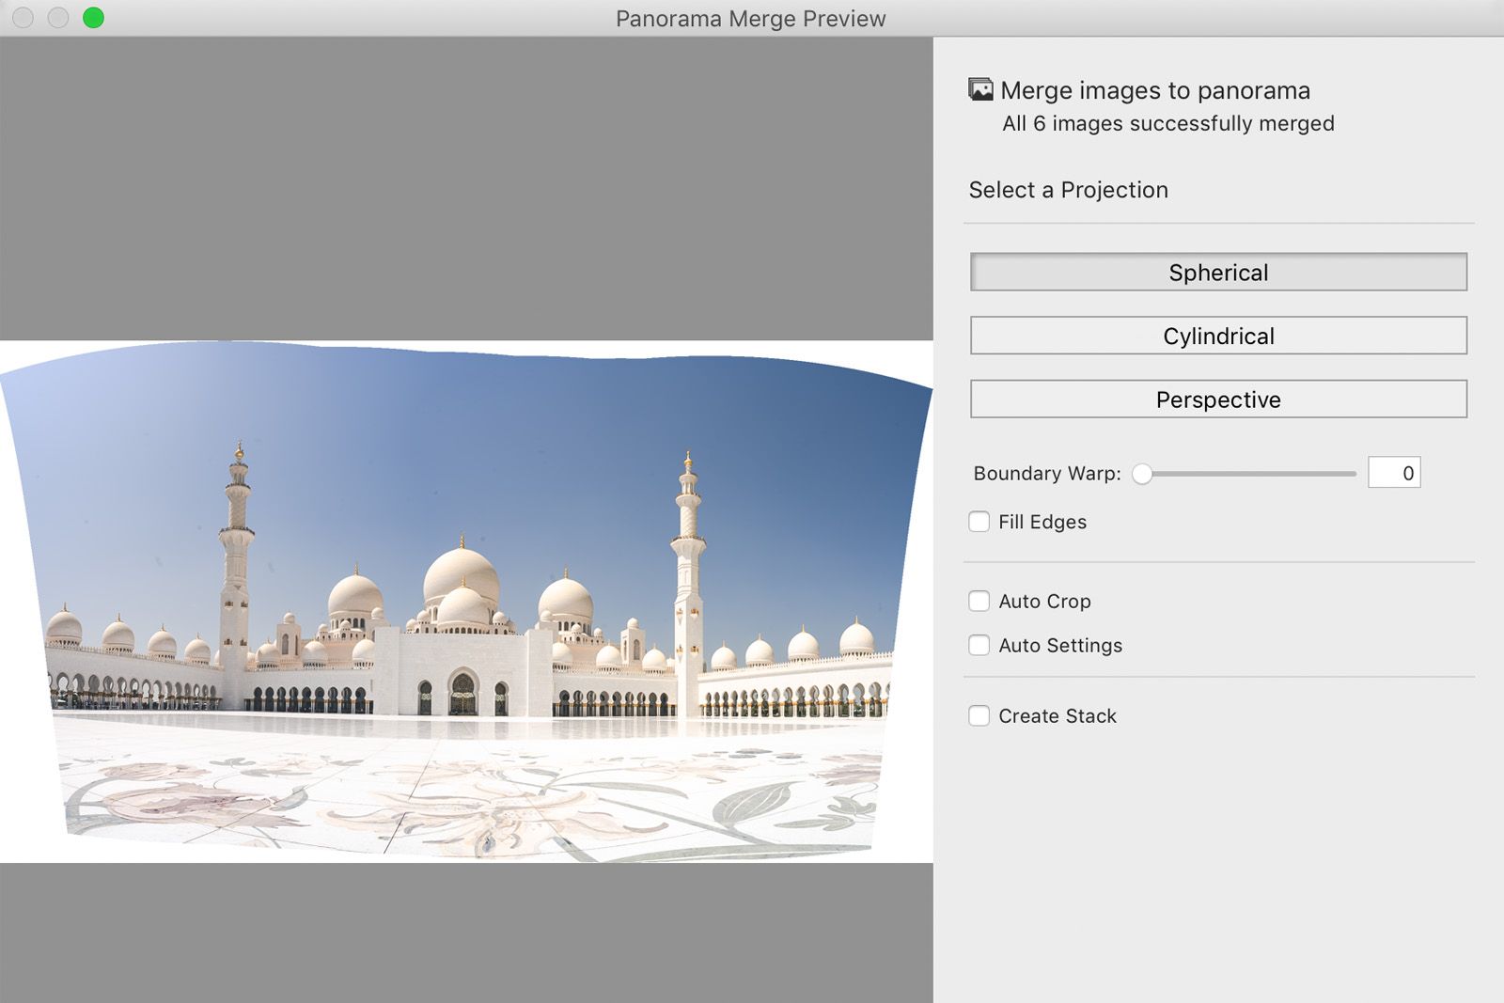
Task: Enable the Fill Edges option
Action: point(979,521)
